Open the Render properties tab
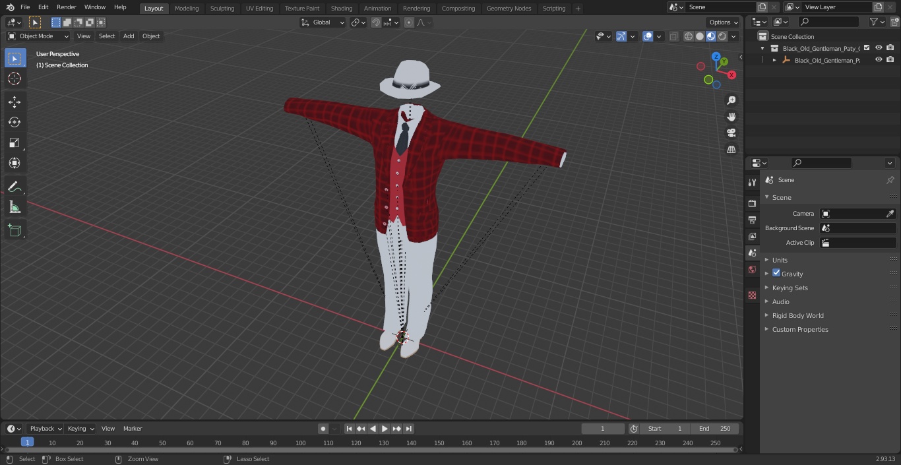 point(752,203)
